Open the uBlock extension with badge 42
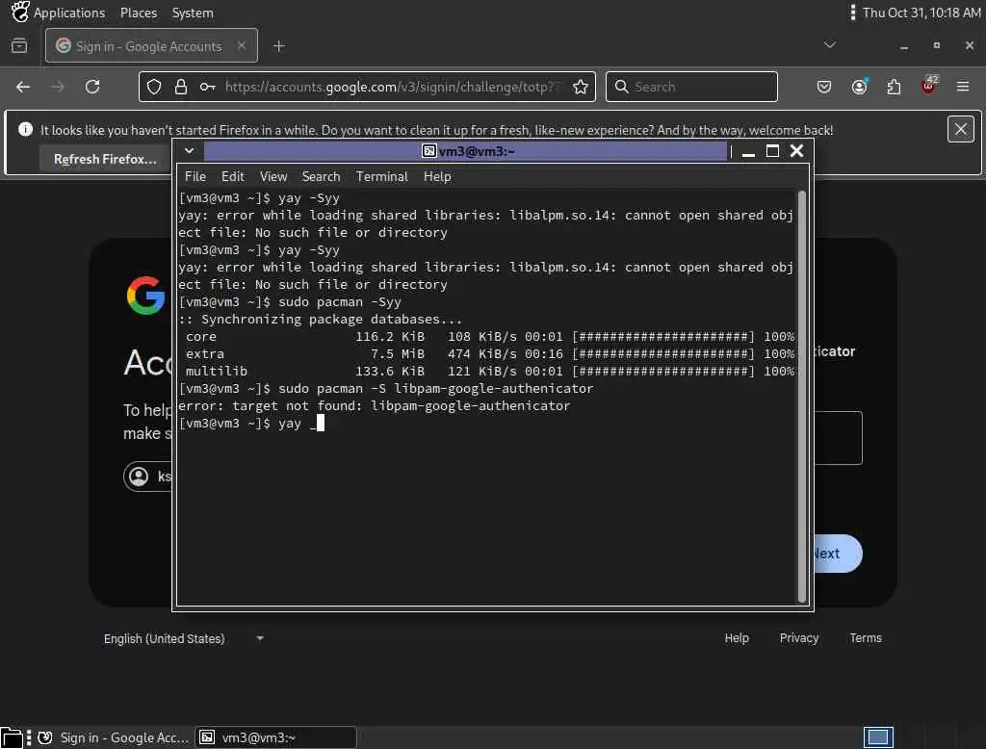 [929, 85]
